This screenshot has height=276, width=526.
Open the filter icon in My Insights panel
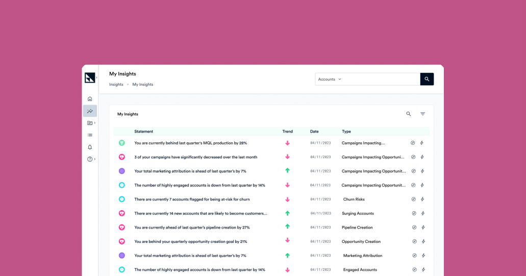point(422,114)
